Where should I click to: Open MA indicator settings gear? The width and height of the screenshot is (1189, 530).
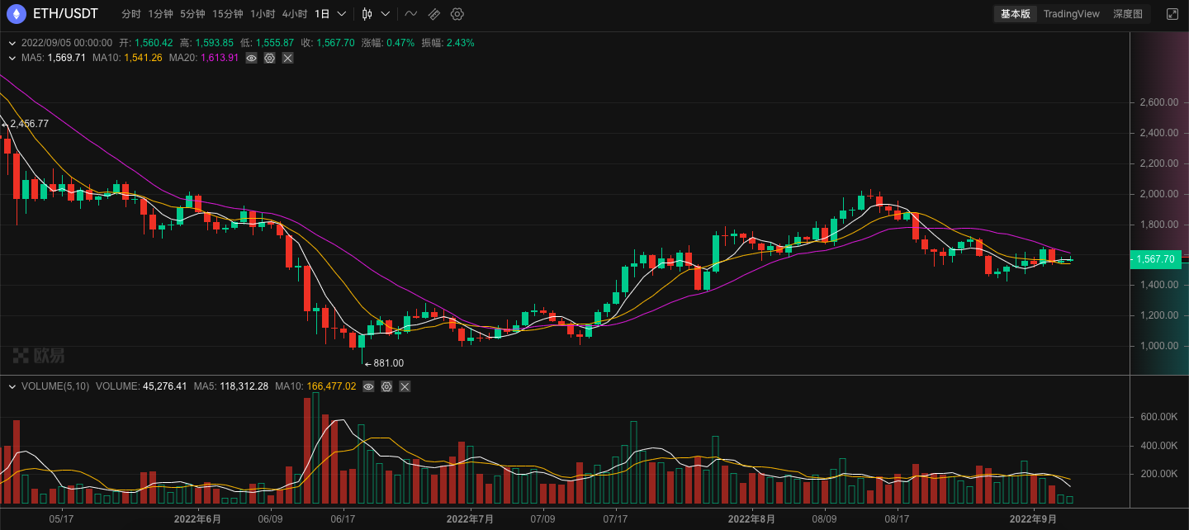click(x=269, y=58)
